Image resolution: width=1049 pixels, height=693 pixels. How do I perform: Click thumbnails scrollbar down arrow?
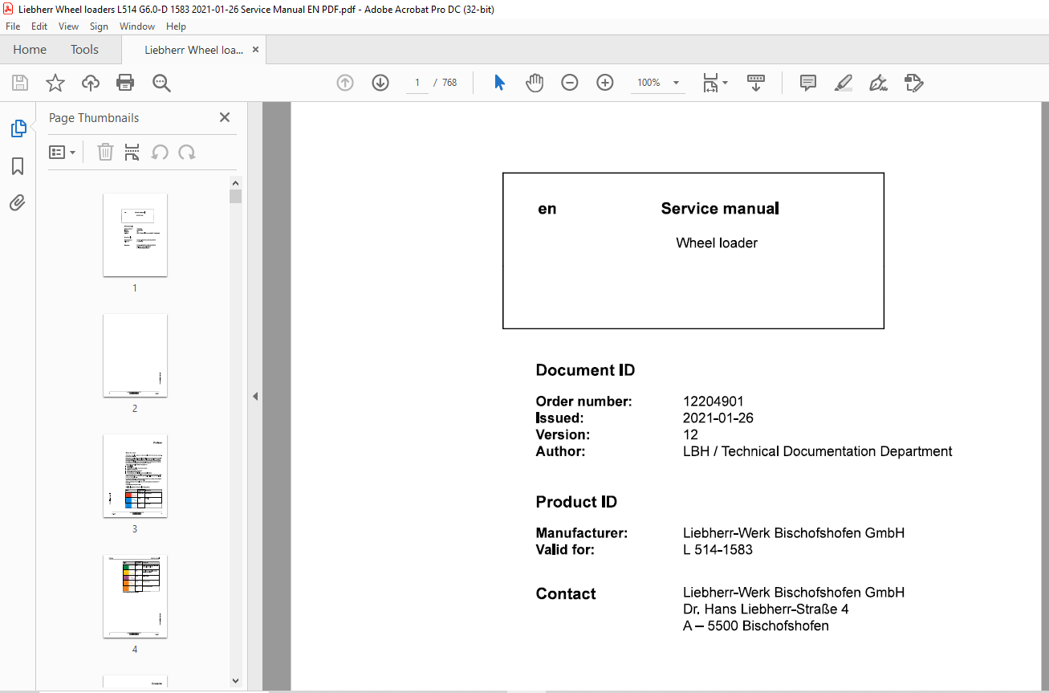235,680
